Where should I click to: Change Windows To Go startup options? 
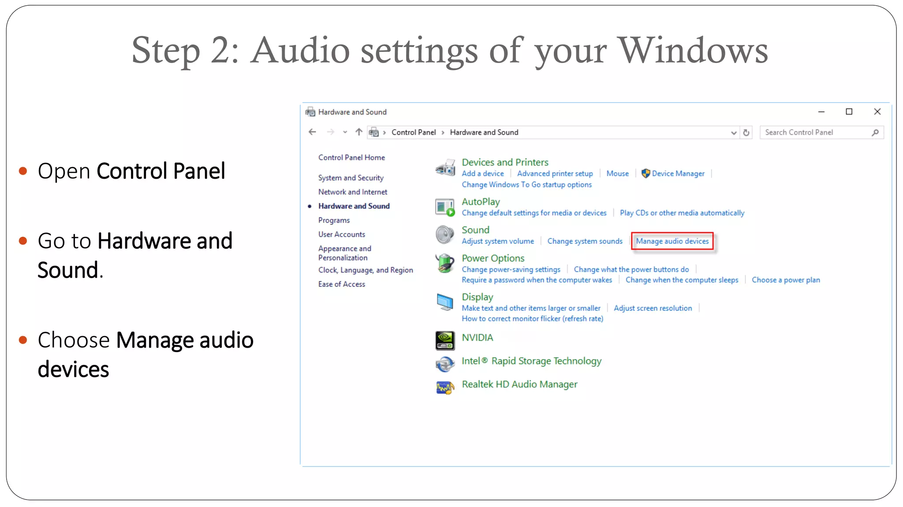pyautogui.click(x=526, y=185)
